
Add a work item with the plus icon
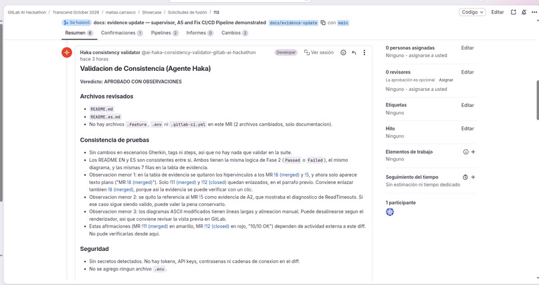tap(473, 152)
